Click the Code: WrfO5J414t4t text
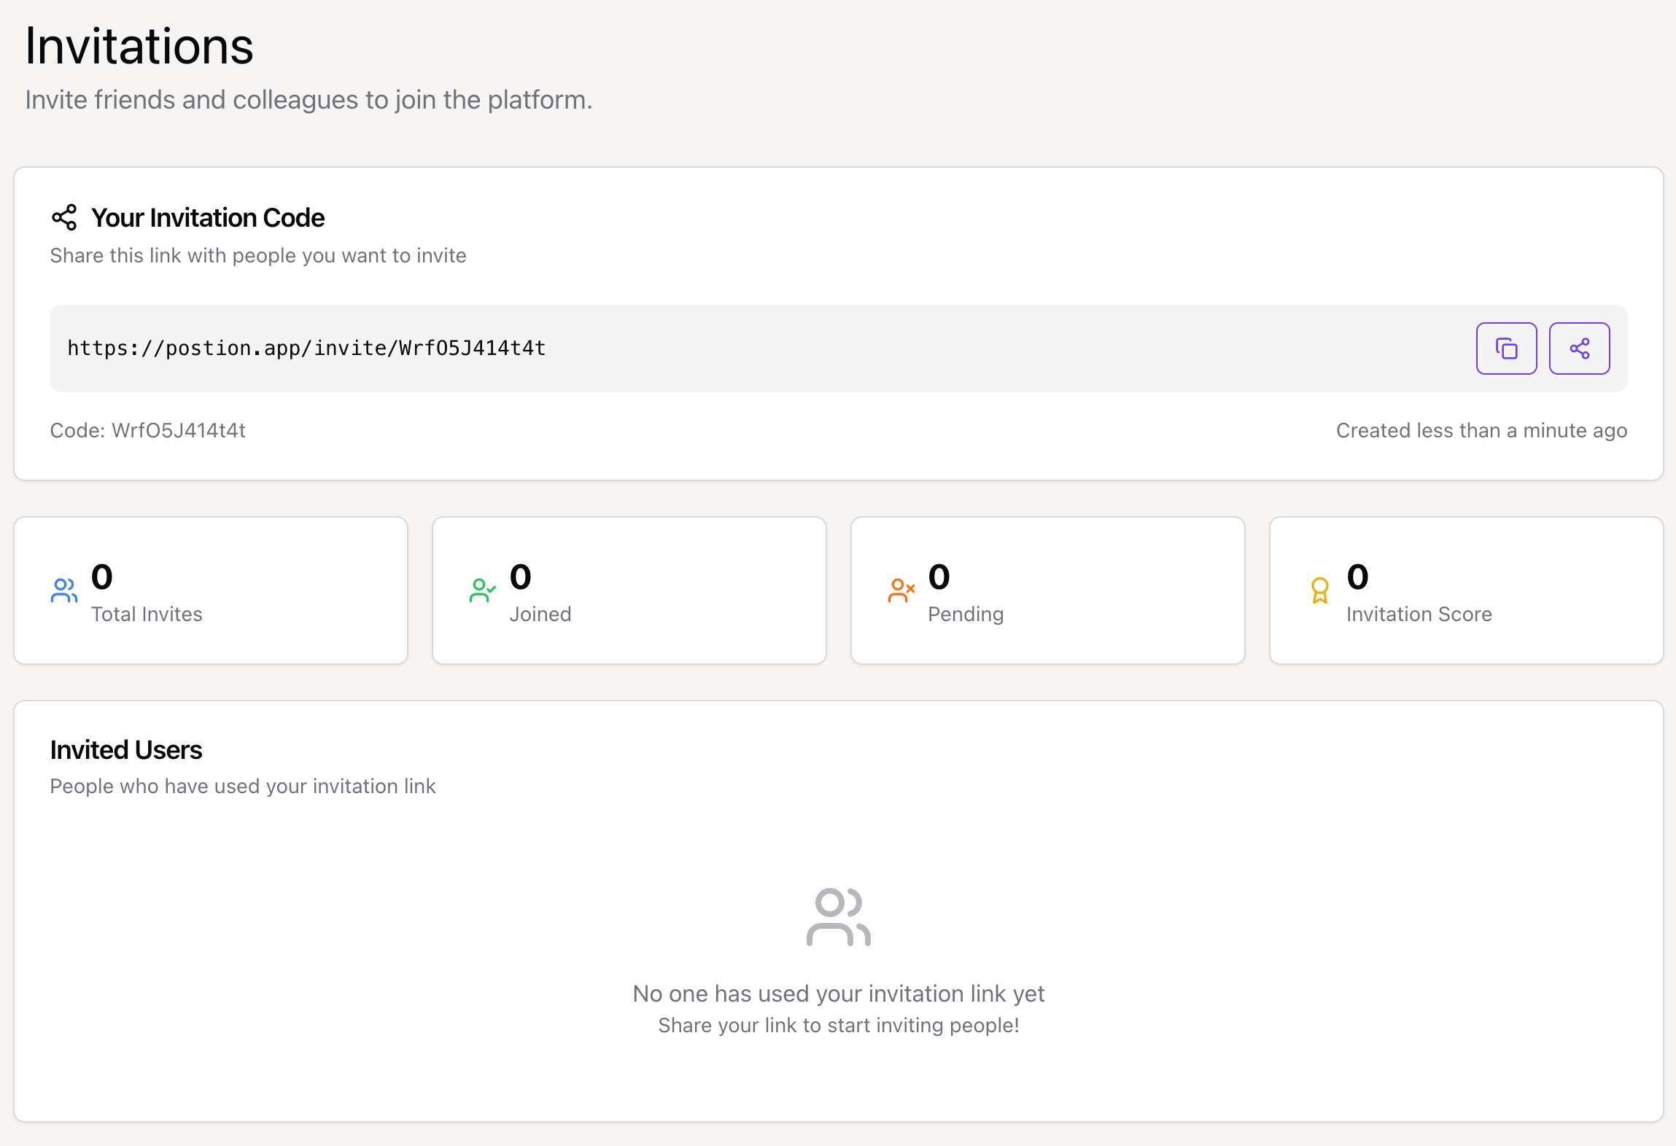 [x=147, y=430]
